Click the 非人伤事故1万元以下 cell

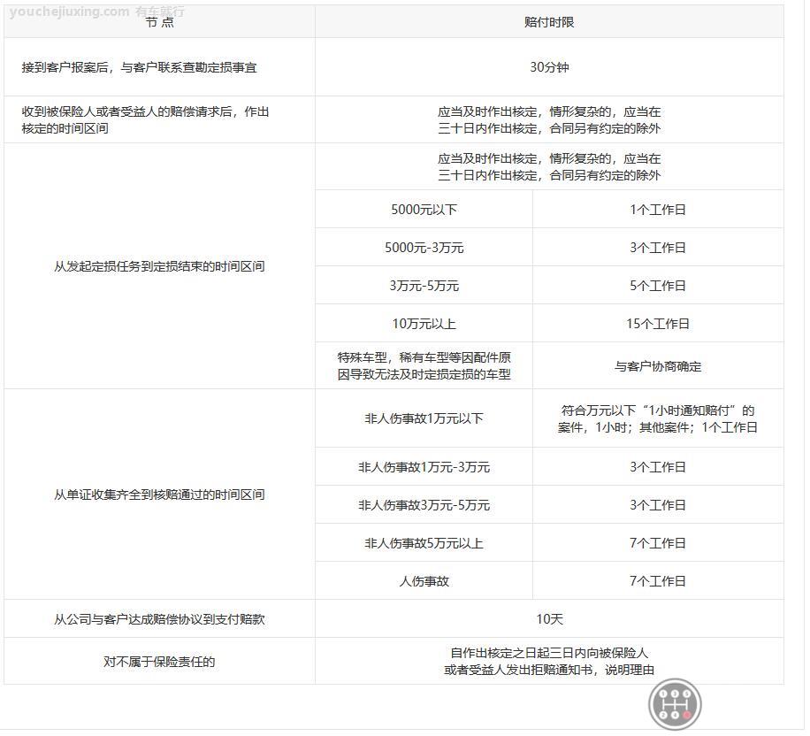pos(424,418)
